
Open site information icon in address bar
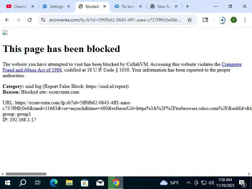tap(43, 20)
